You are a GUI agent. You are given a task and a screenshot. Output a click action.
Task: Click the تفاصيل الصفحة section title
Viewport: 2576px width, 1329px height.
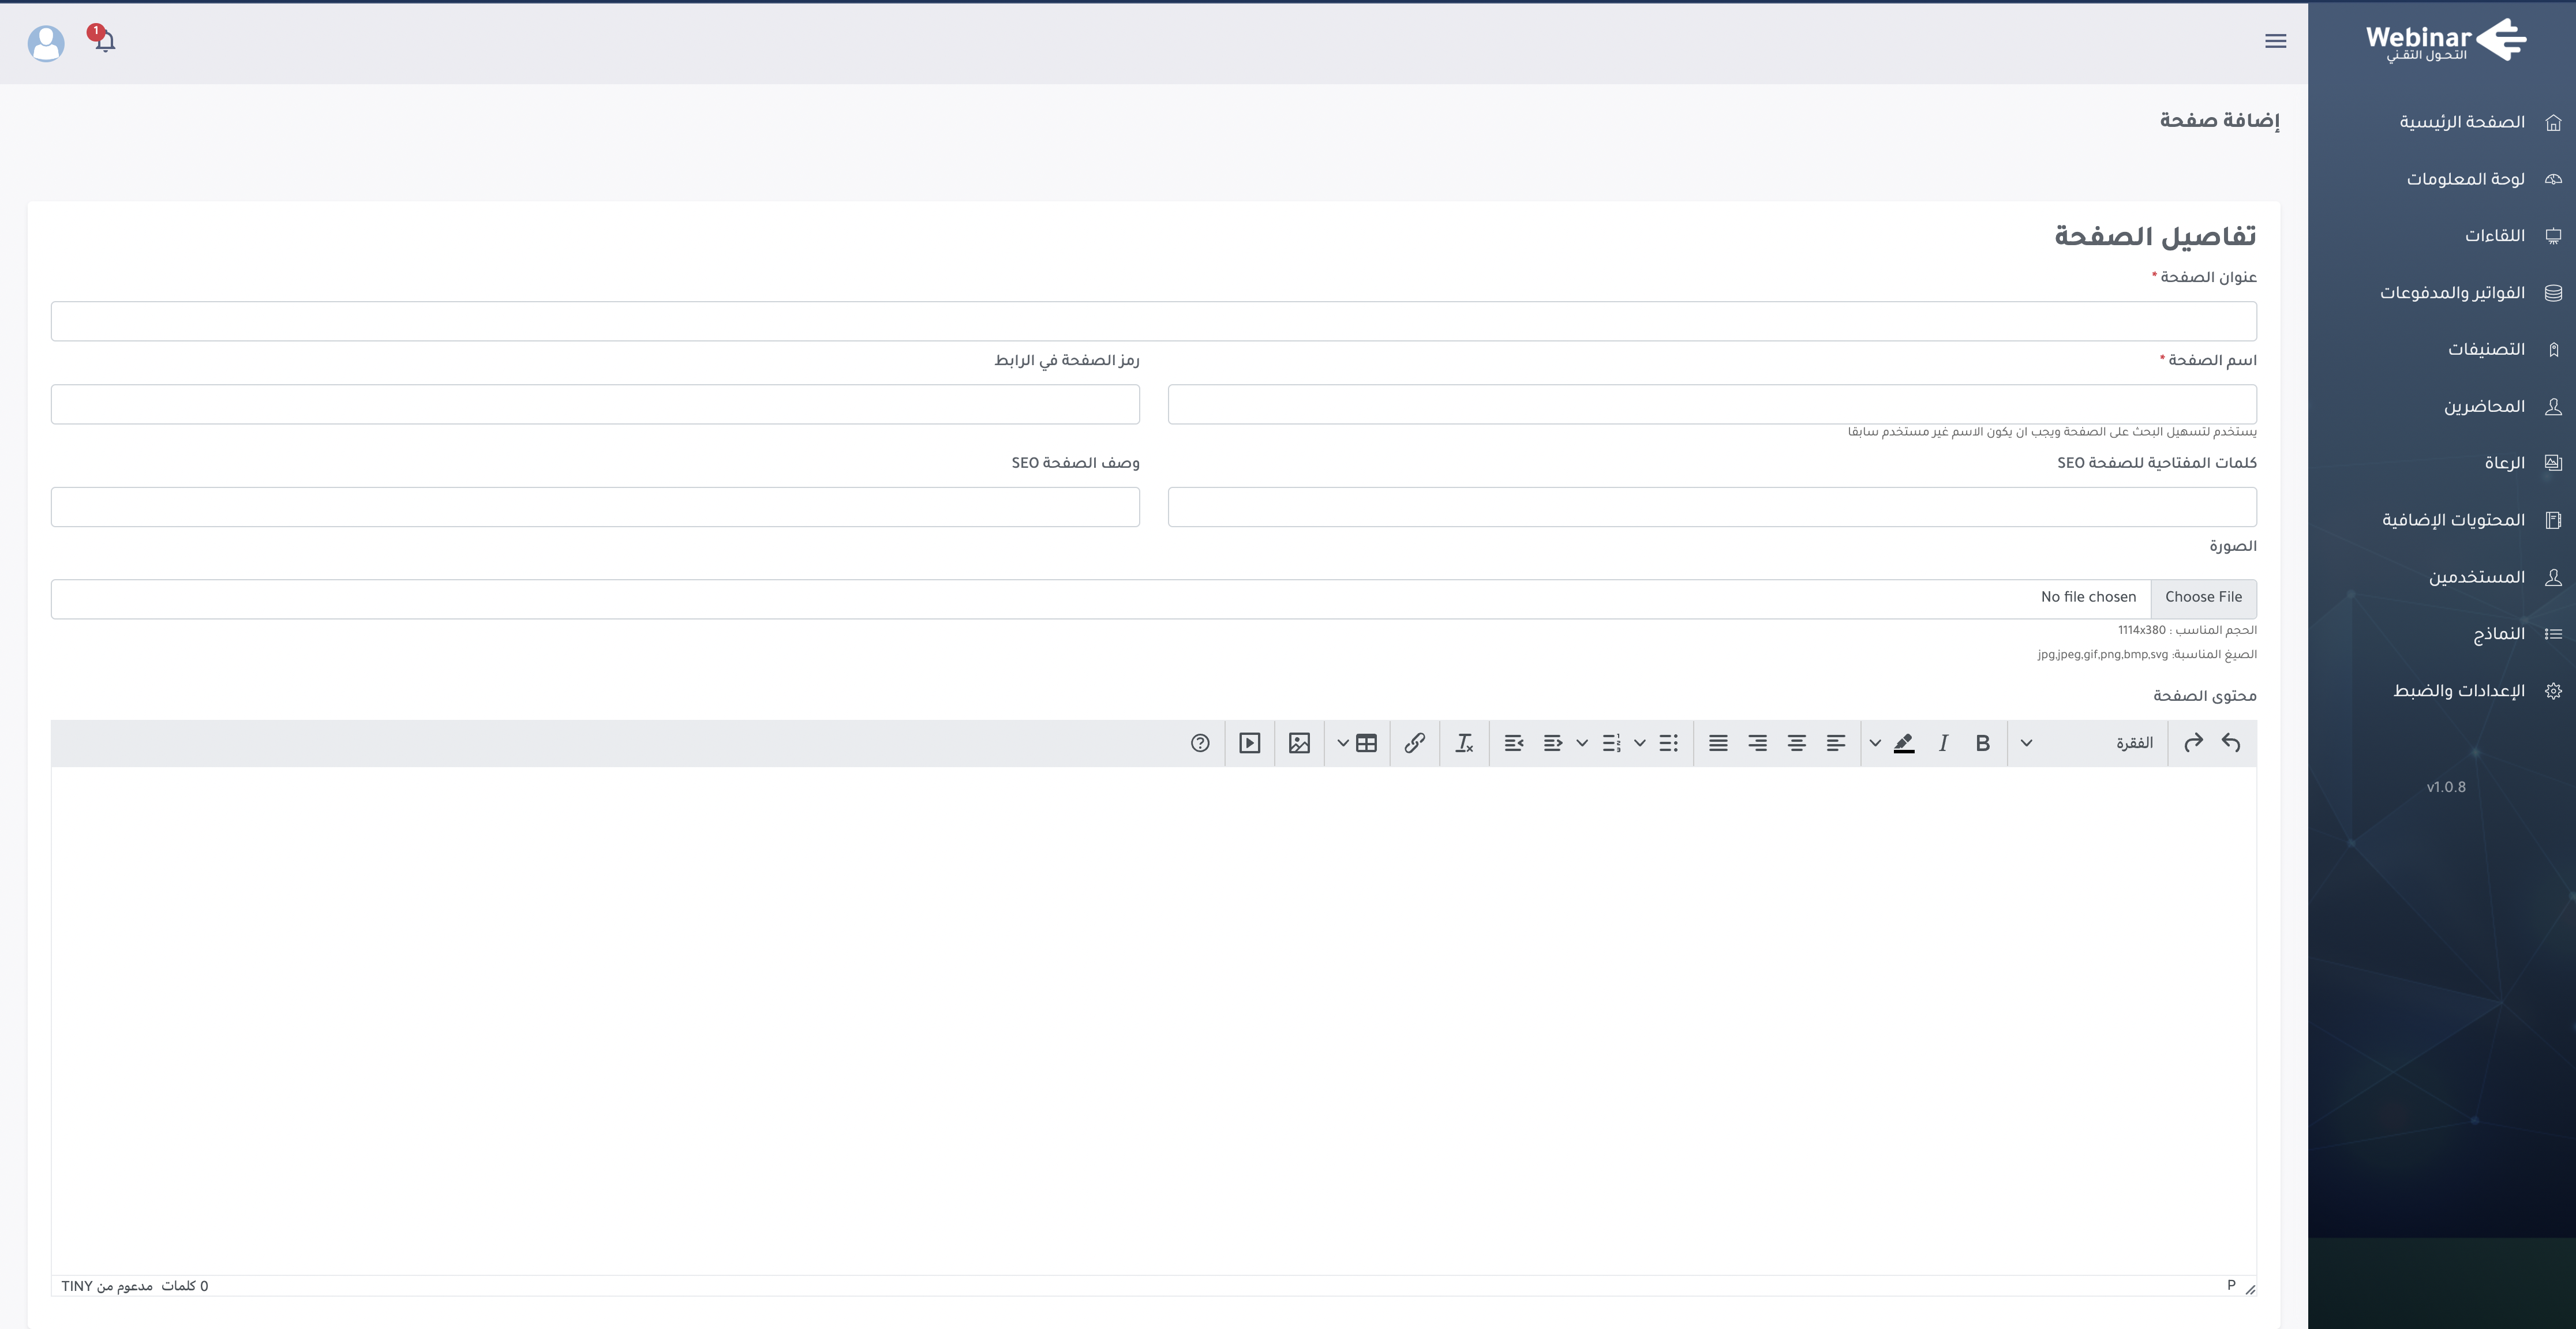pos(2155,236)
